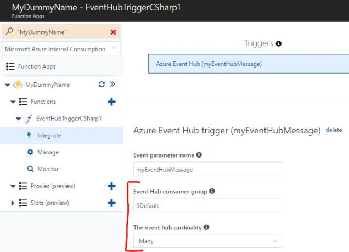Click the double chevron expand icon

coord(112,84)
